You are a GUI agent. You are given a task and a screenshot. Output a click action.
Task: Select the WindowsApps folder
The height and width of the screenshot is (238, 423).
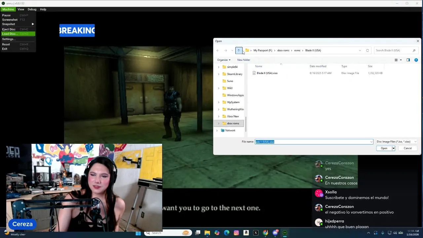[235, 95]
